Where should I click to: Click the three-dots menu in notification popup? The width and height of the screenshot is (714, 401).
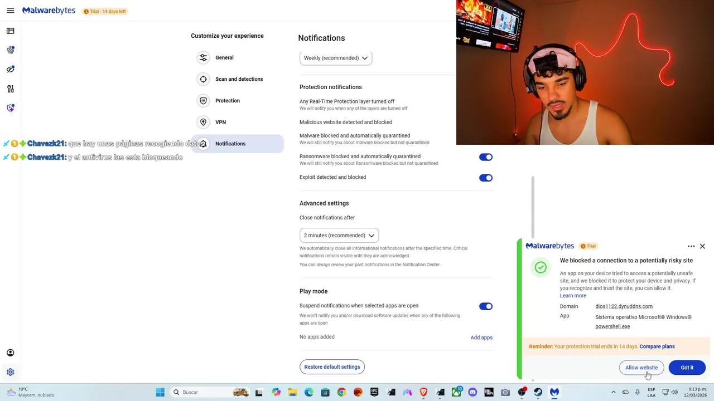pos(691,246)
